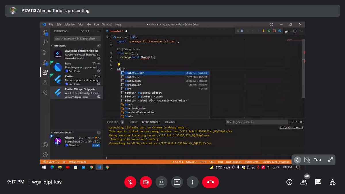Open the Selection menu
Viewport: 345px width, 194px height.
pyautogui.click(x=70, y=25)
